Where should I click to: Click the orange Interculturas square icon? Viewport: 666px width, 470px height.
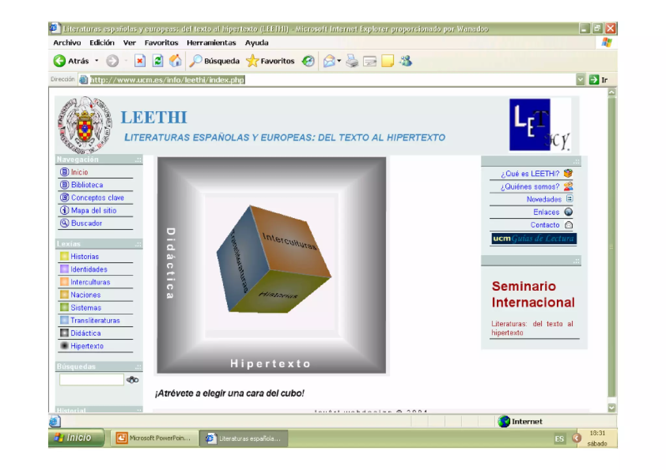pos(64,282)
